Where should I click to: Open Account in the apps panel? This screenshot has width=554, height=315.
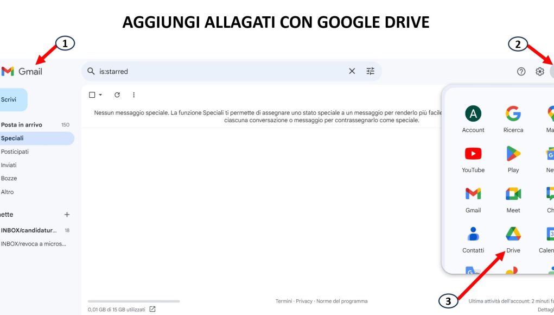point(473,119)
